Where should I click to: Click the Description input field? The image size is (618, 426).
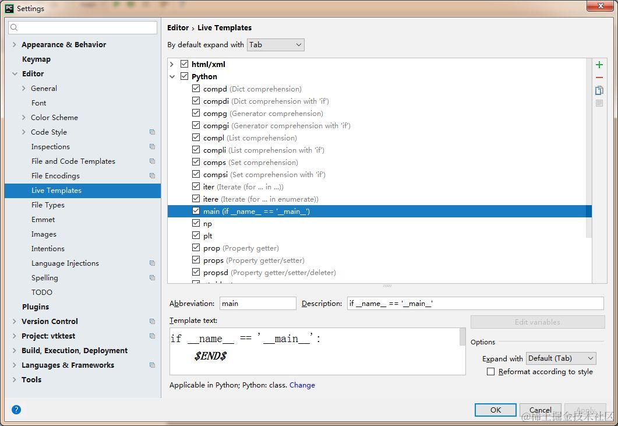click(x=475, y=303)
